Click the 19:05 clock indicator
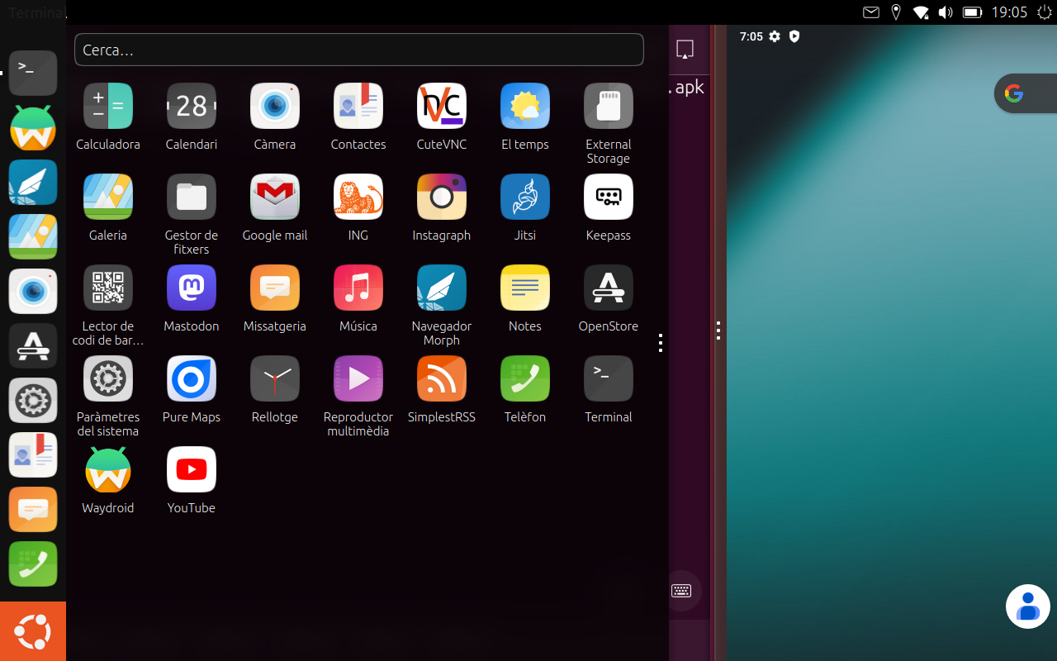This screenshot has width=1057, height=661. tap(1009, 12)
